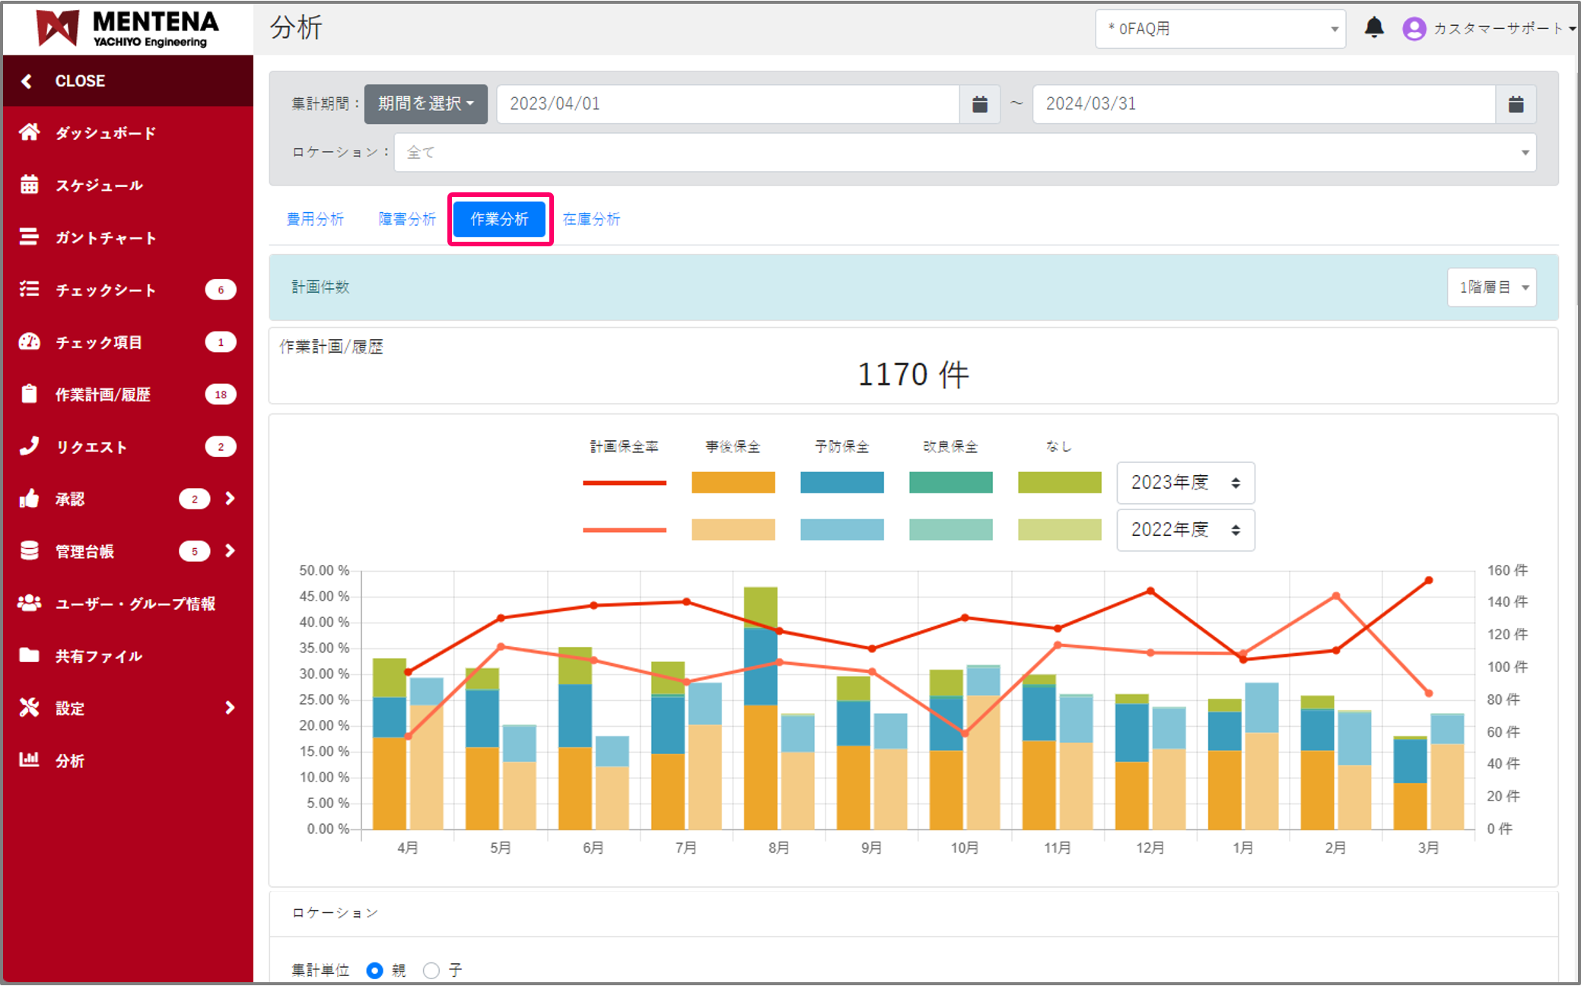Click the Request phone icon
The image size is (1581, 986).
click(x=29, y=446)
